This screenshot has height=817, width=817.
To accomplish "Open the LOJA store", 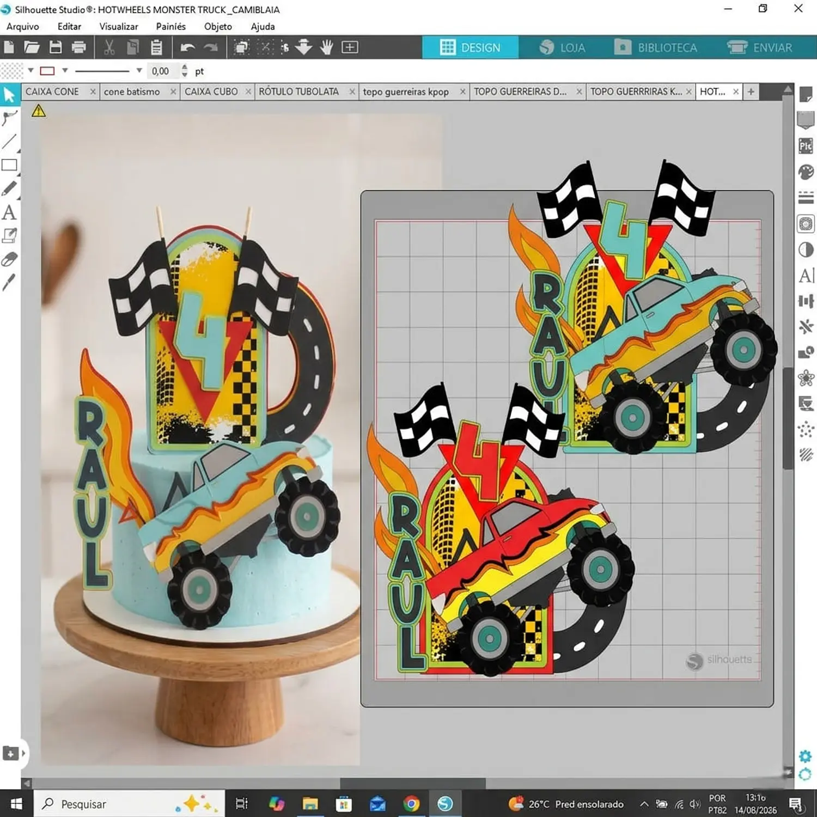I will coord(563,47).
